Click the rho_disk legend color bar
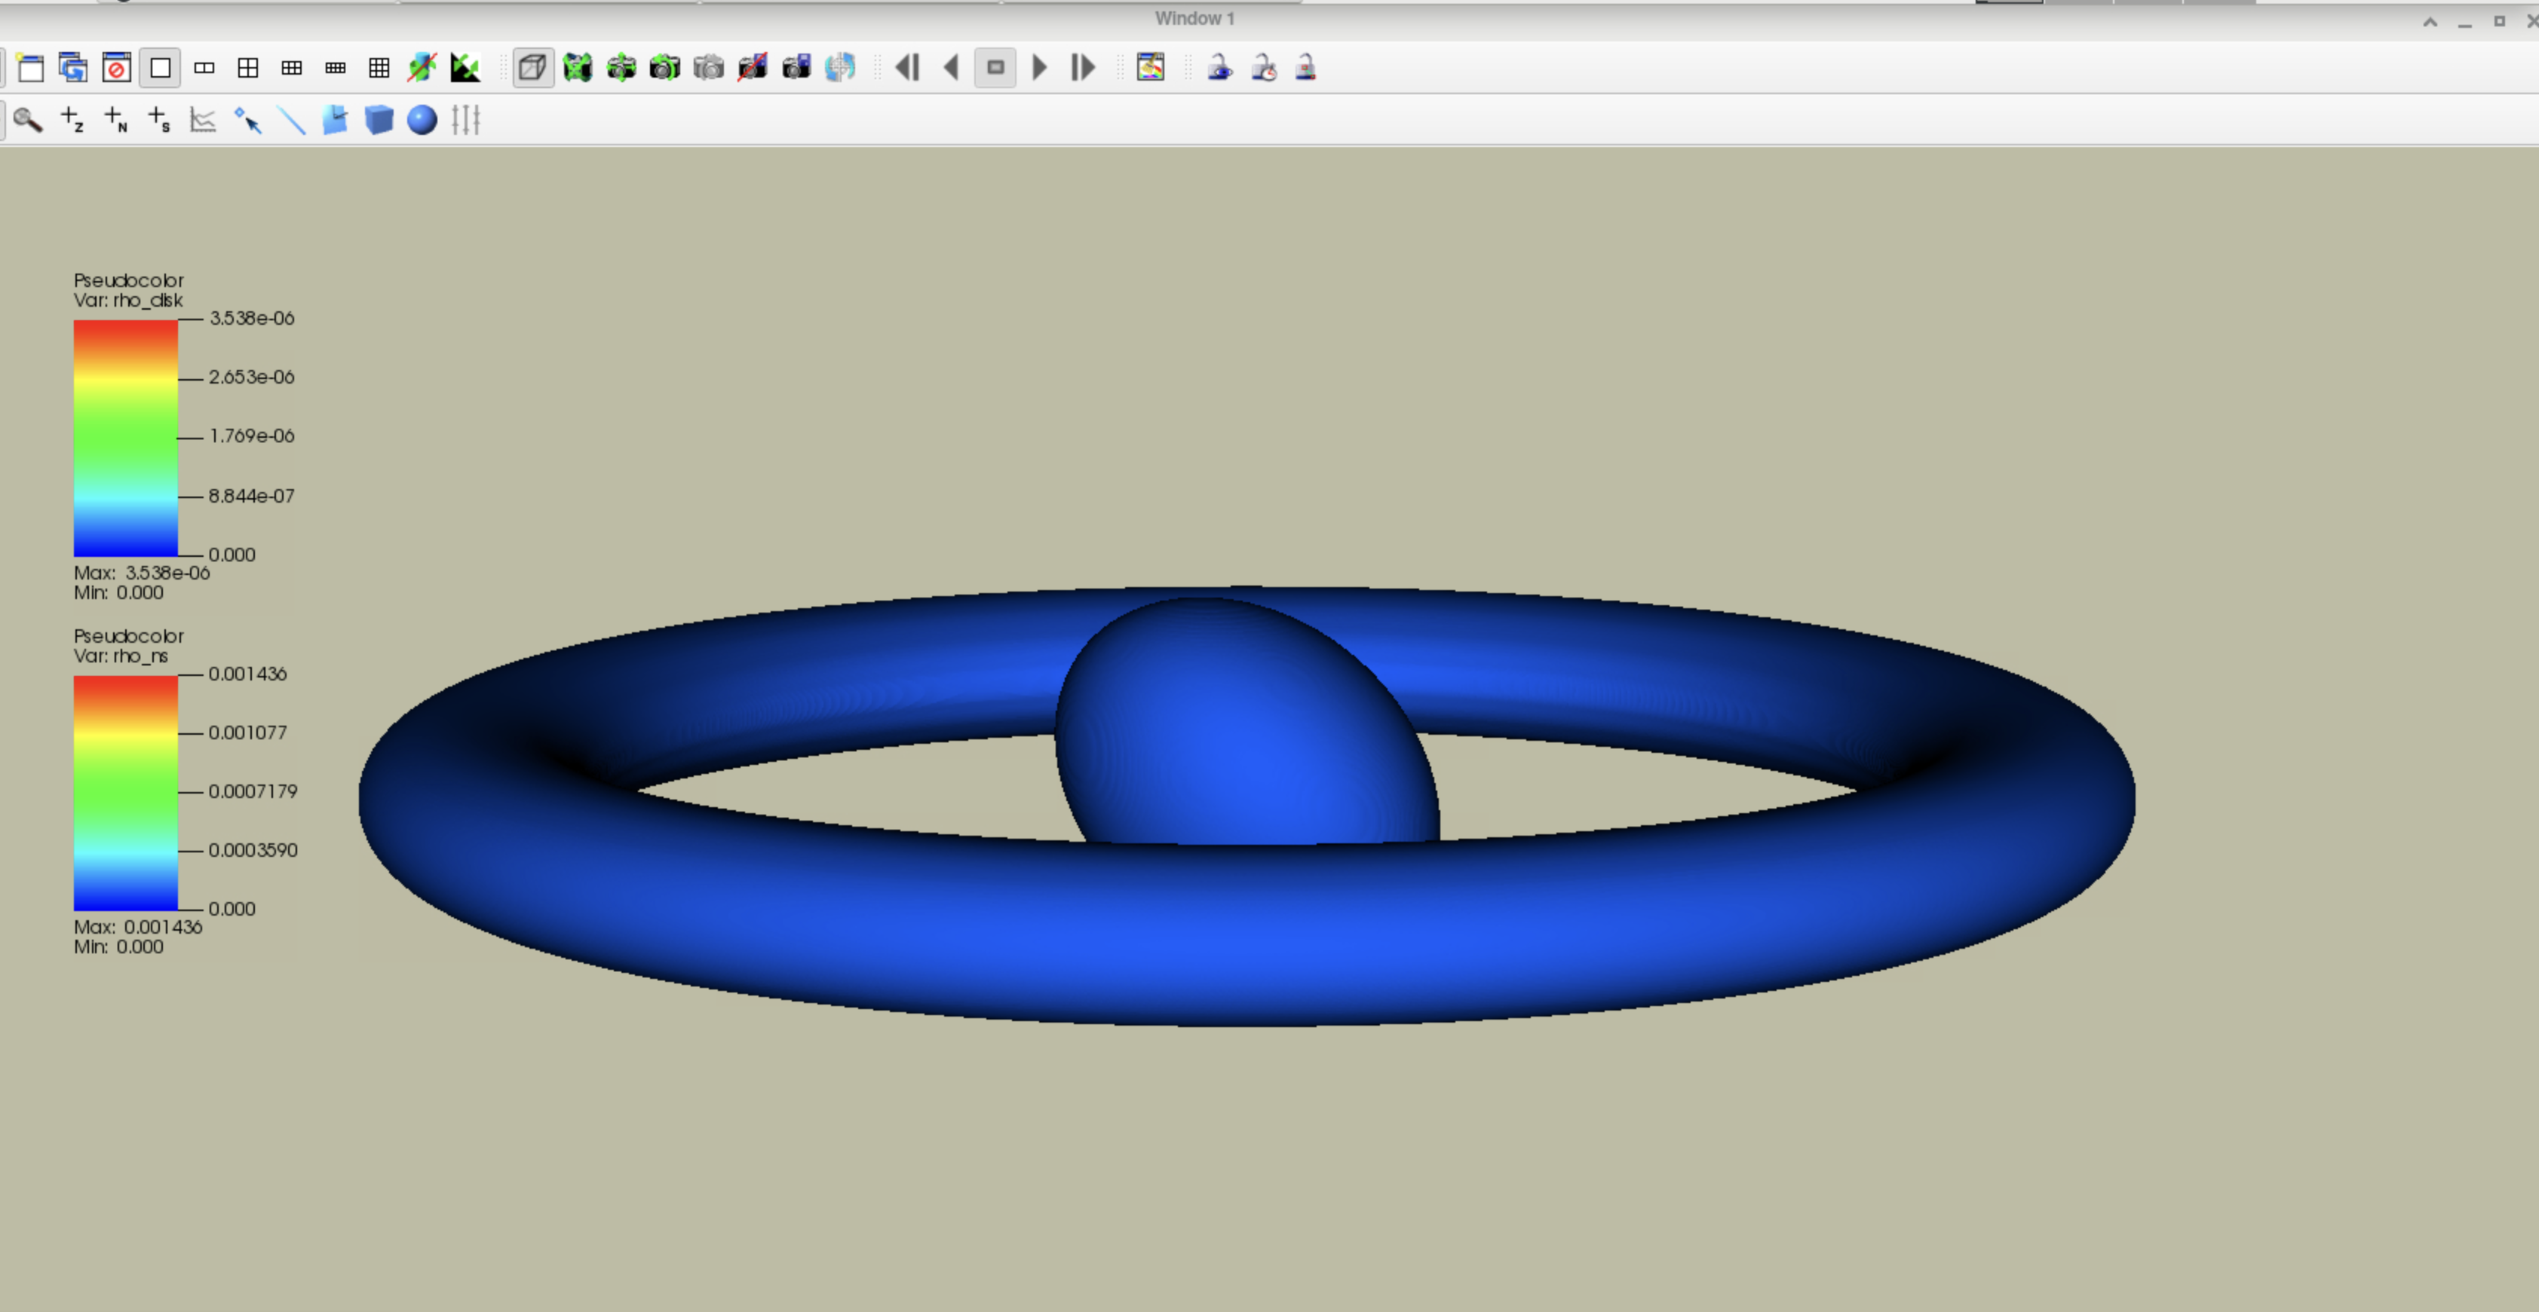The height and width of the screenshot is (1312, 2539). [125, 439]
